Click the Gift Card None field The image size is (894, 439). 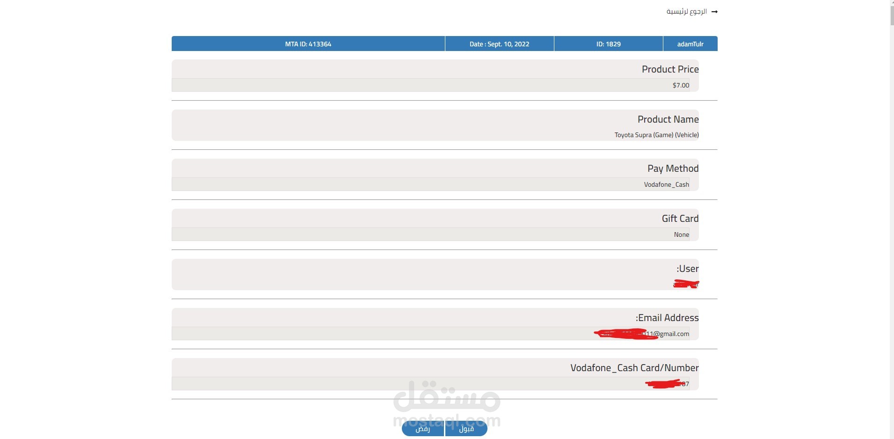(x=430, y=234)
